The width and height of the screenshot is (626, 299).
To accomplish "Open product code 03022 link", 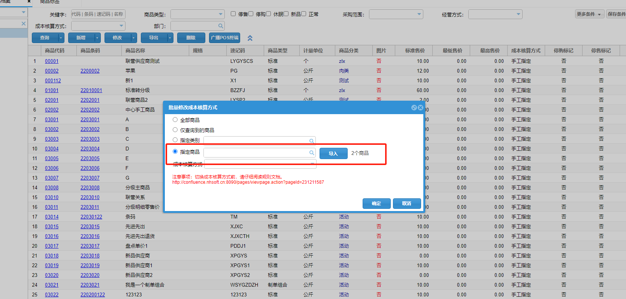I will click(52, 295).
